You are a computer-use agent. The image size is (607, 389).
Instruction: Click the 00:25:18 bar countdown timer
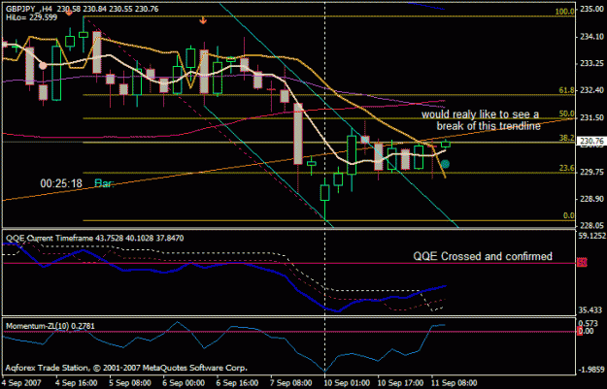tap(61, 183)
